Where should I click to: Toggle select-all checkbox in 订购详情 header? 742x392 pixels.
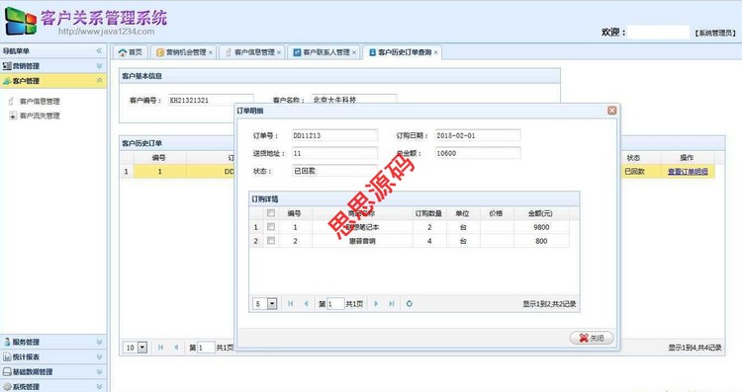(x=271, y=213)
